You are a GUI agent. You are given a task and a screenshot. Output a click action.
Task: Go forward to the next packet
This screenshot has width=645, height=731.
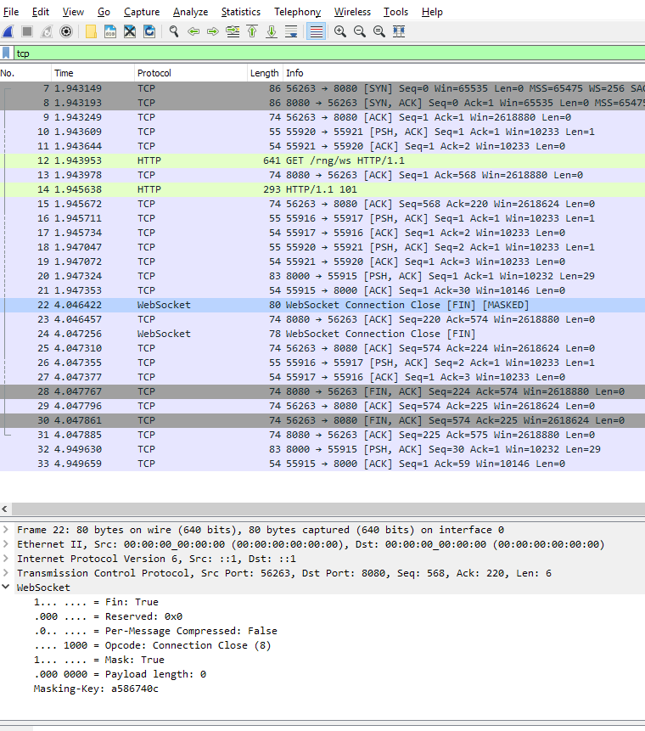(213, 31)
